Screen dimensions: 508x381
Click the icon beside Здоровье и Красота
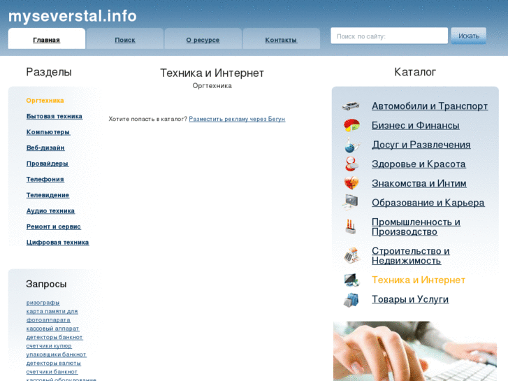(351, 164)
